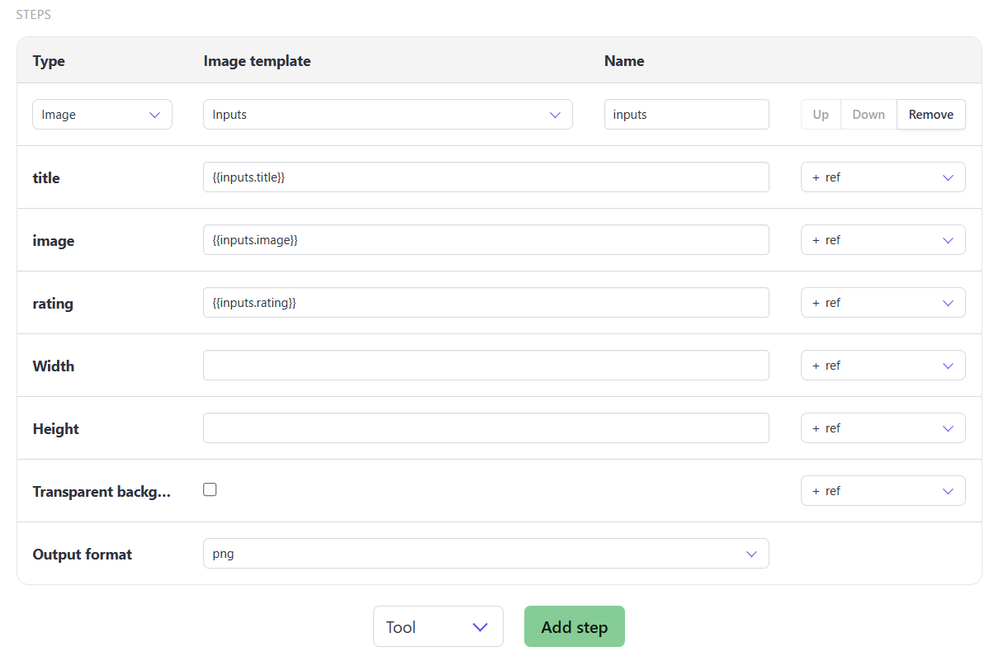Open the + ref dropdown for Transparent background
Image resolution: width=999 pixels, height=661 pixels.
point(883,491)
